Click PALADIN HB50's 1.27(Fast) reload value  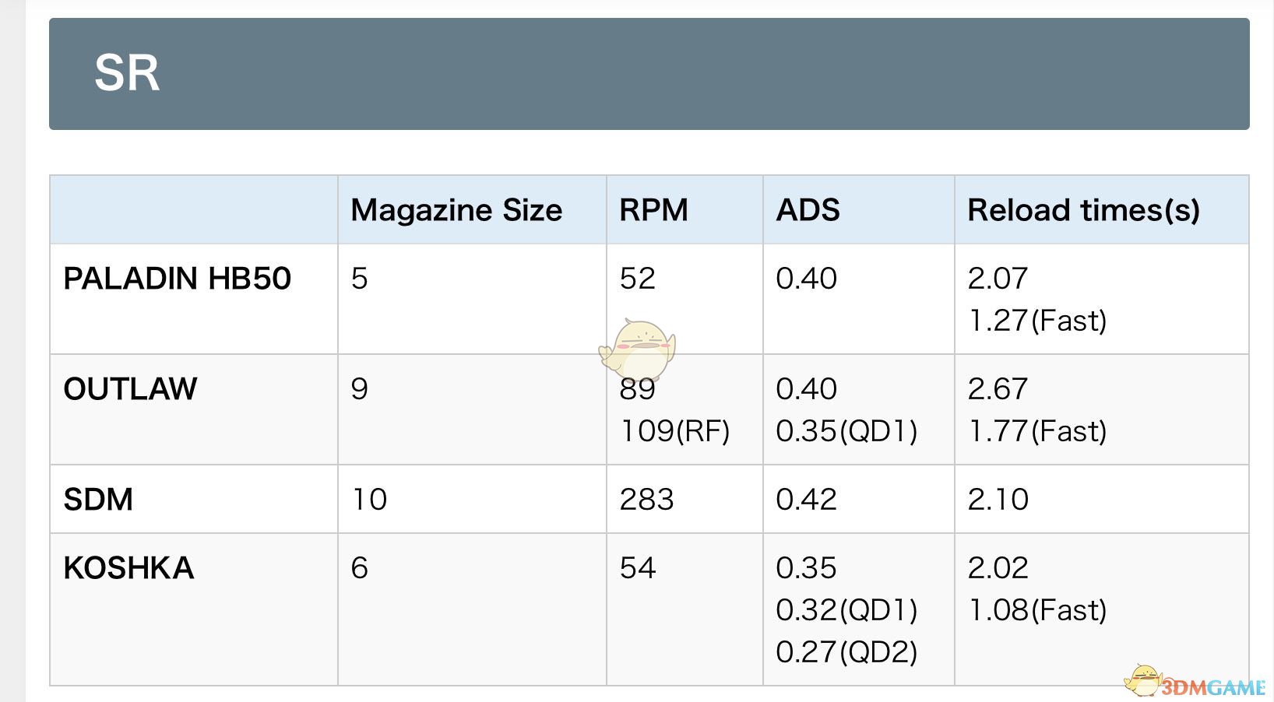1037,321
